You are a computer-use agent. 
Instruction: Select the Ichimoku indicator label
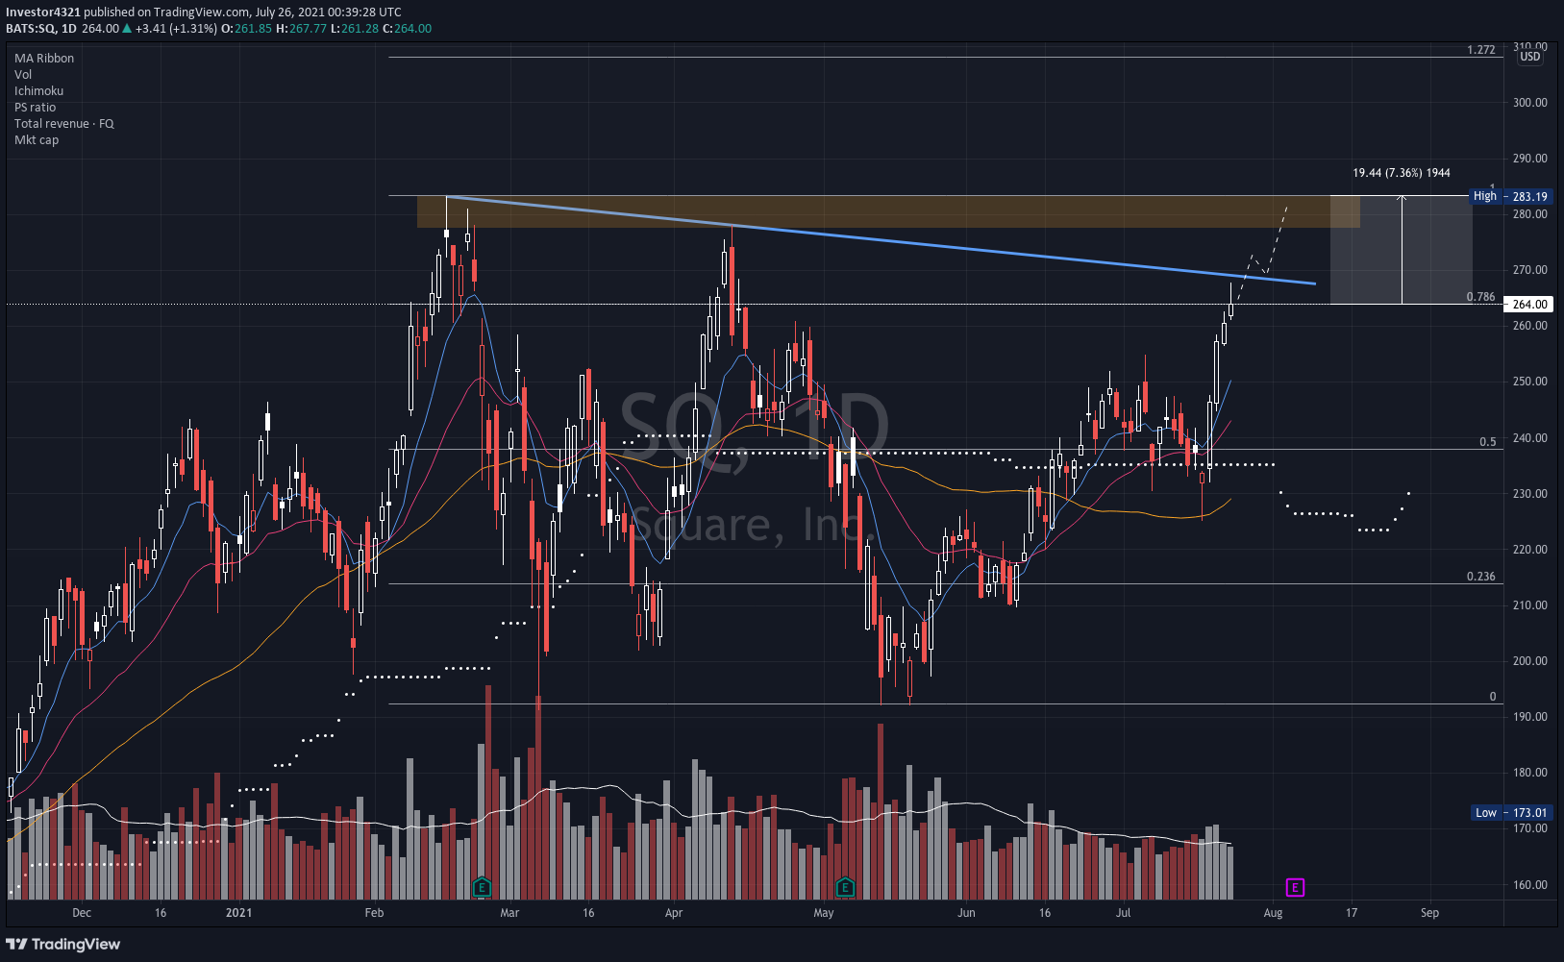[x=38, y=90]
